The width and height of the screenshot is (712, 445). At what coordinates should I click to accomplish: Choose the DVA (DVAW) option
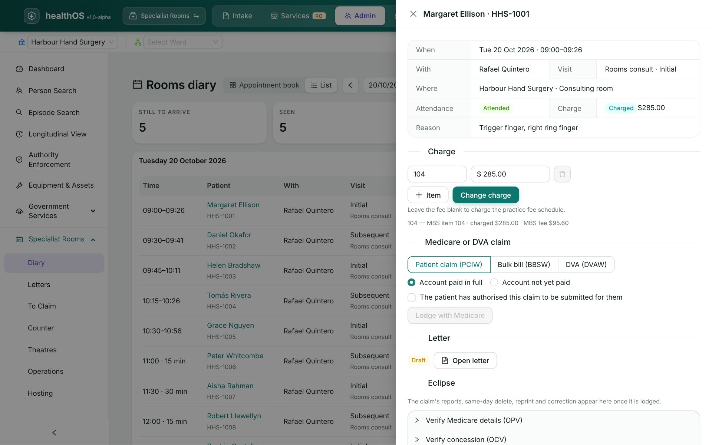pyautogui.click(x=586, y=264)
